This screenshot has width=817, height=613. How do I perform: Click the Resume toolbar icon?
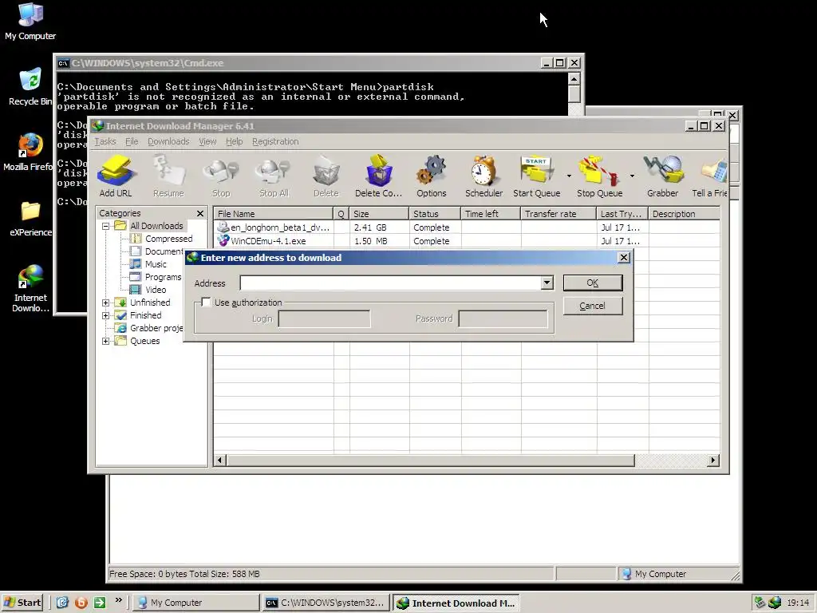tap(168, 176)
